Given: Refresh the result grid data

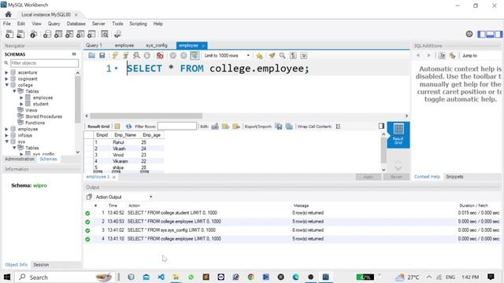Looking at the screenshot, I should pos(129,127).
